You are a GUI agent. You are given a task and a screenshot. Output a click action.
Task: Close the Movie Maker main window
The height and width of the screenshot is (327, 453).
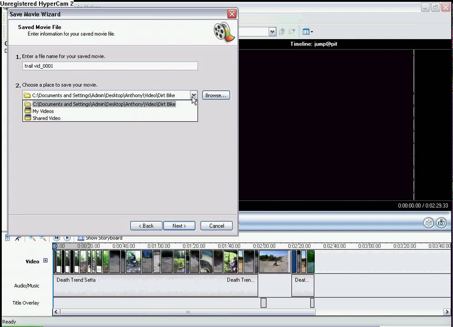coord(446,7)
